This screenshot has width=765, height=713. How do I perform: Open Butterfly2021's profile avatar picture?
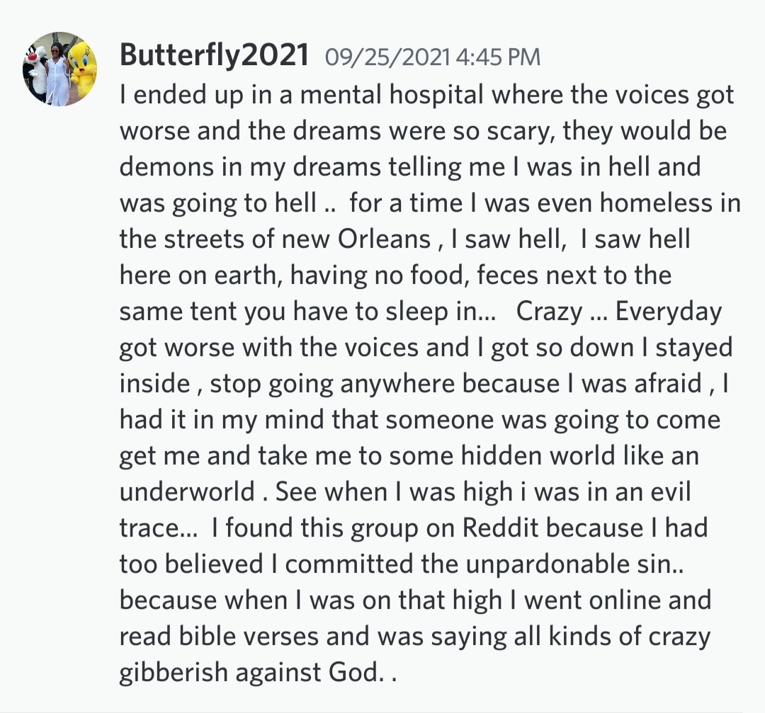click(x=60, y=69)
